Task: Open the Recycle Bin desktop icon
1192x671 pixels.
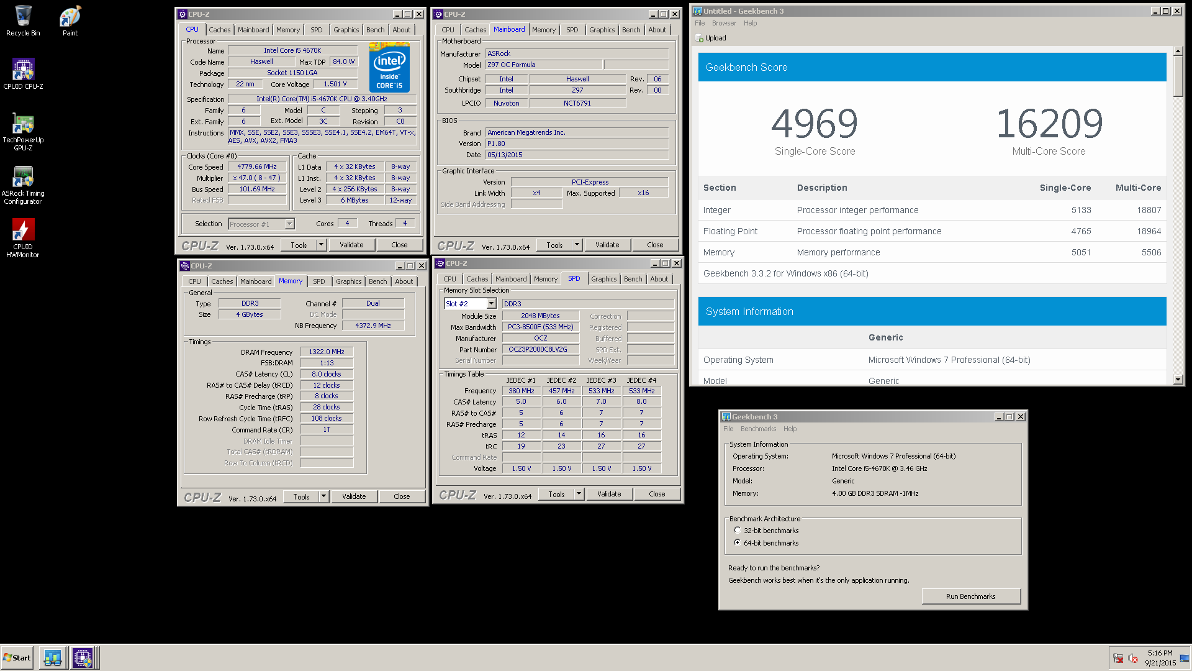Action: coord(23,20)
